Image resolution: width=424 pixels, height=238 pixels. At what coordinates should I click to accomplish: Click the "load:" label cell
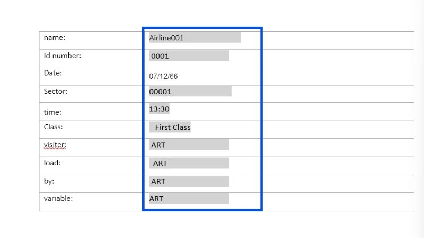tap(52, 163)
